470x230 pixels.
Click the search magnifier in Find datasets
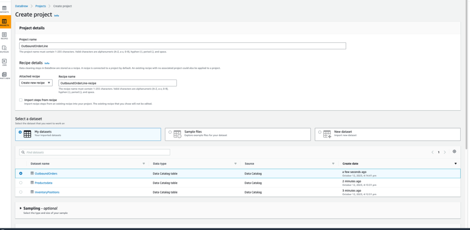coord(23,152)
